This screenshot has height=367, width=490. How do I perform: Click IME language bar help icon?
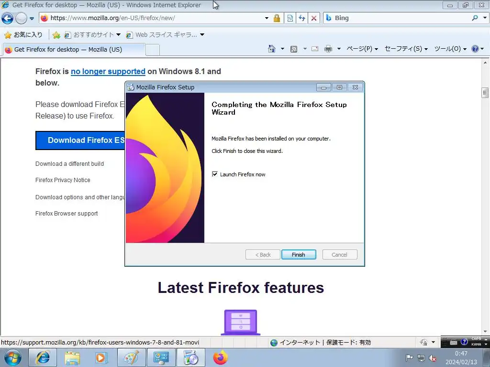[464, 342]
